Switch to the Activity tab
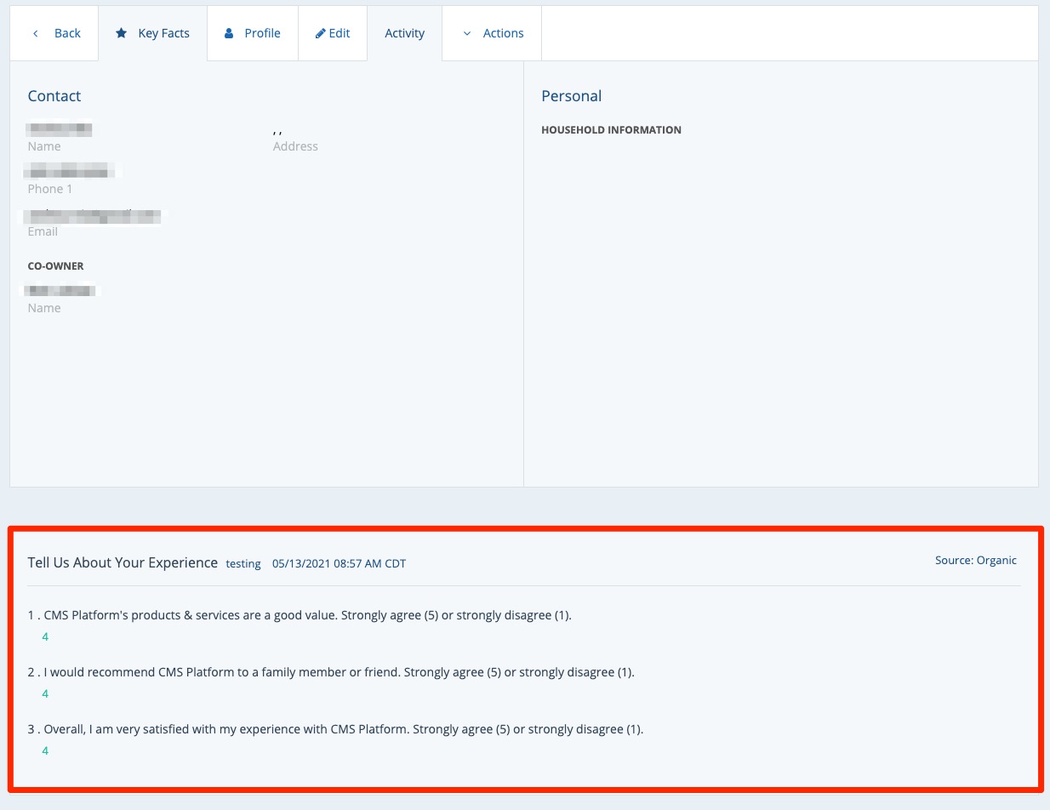 click(404, 33)
